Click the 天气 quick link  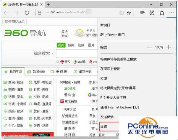tap(65, 62)
